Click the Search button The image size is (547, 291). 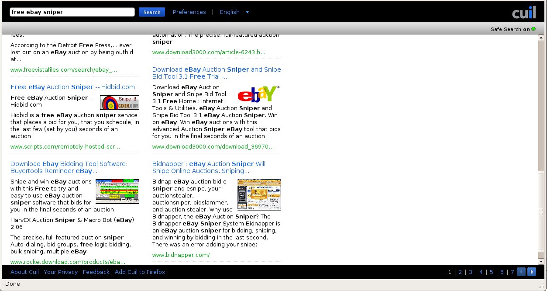(152, 12)
